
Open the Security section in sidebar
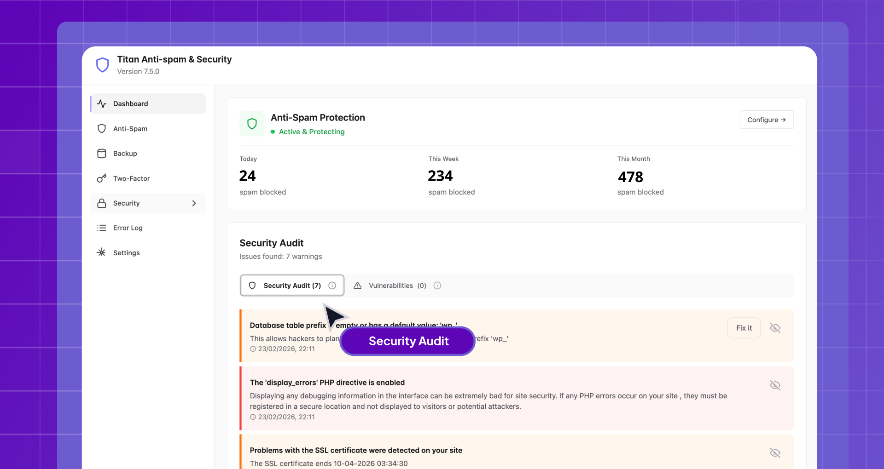(127, 203)
